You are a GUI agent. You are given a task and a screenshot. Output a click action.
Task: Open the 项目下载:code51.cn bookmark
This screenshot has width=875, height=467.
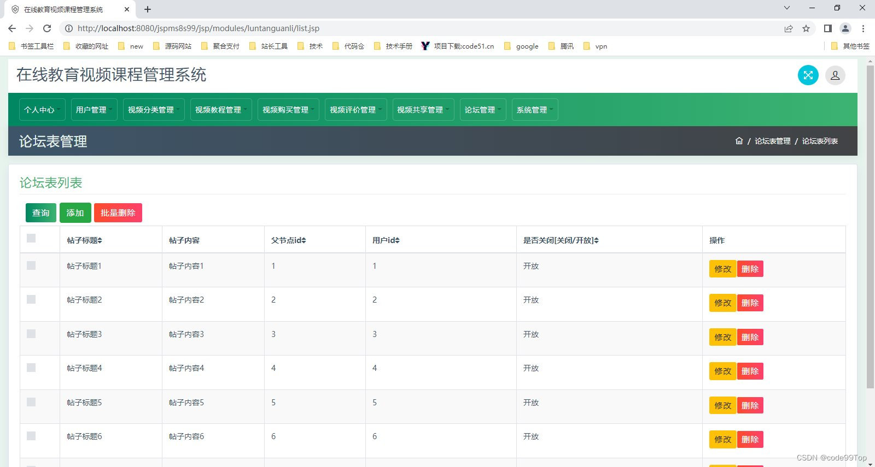click(458, 46)
